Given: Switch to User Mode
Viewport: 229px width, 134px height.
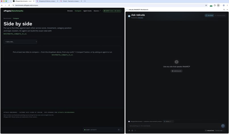Looking at the screenshot, I should tap(209, 15).
